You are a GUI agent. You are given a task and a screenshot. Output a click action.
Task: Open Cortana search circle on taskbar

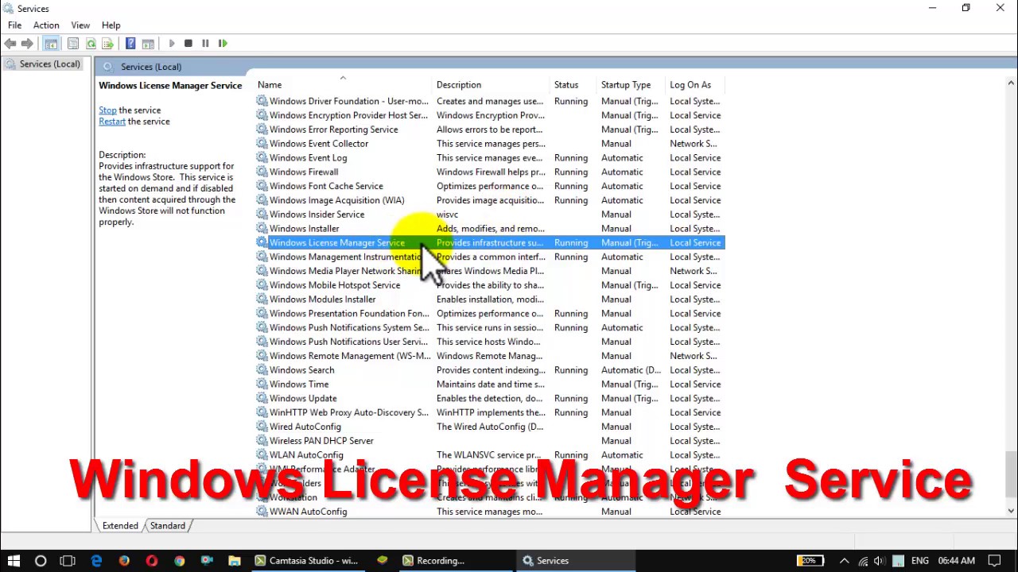tap(41, 561)
